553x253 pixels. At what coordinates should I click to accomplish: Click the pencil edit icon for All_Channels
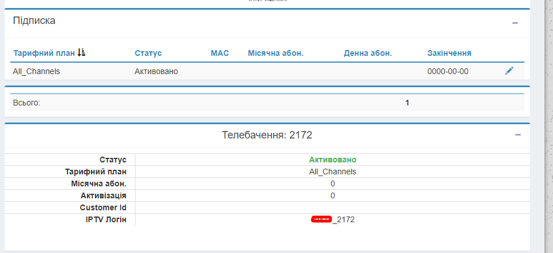pos(510,71)
